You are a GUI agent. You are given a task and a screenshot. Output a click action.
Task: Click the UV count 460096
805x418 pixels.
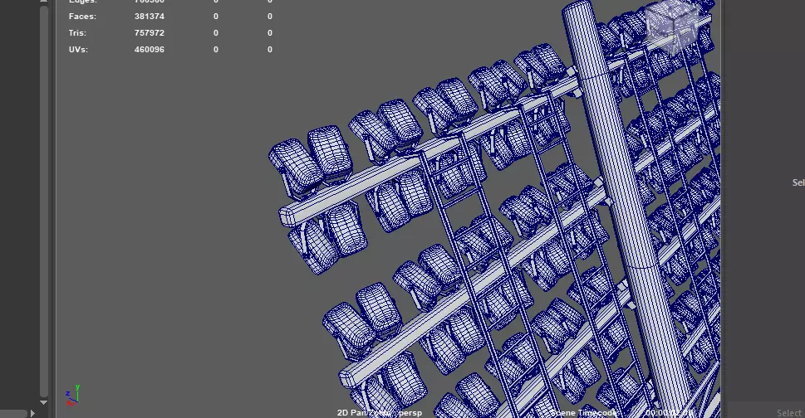pos(150,50)
